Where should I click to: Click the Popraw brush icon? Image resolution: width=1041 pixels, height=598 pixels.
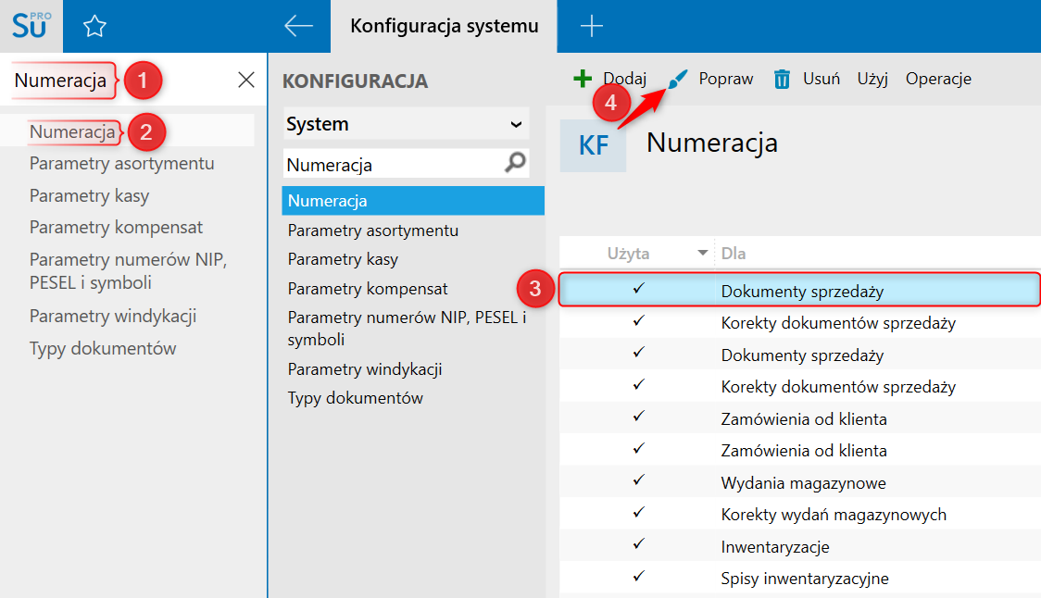(679, 79)
